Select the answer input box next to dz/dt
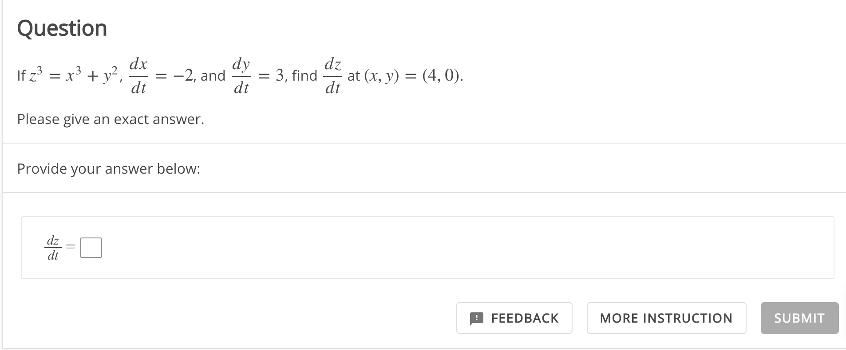The image size is (846, 350). [91, 247]
